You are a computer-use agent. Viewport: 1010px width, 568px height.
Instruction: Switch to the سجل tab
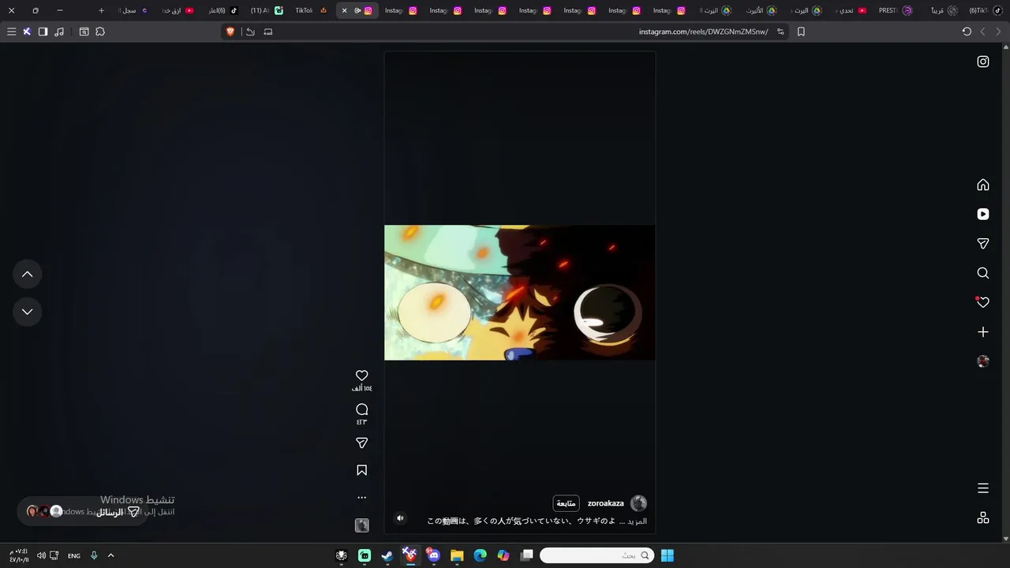click(x=134, y=10)
